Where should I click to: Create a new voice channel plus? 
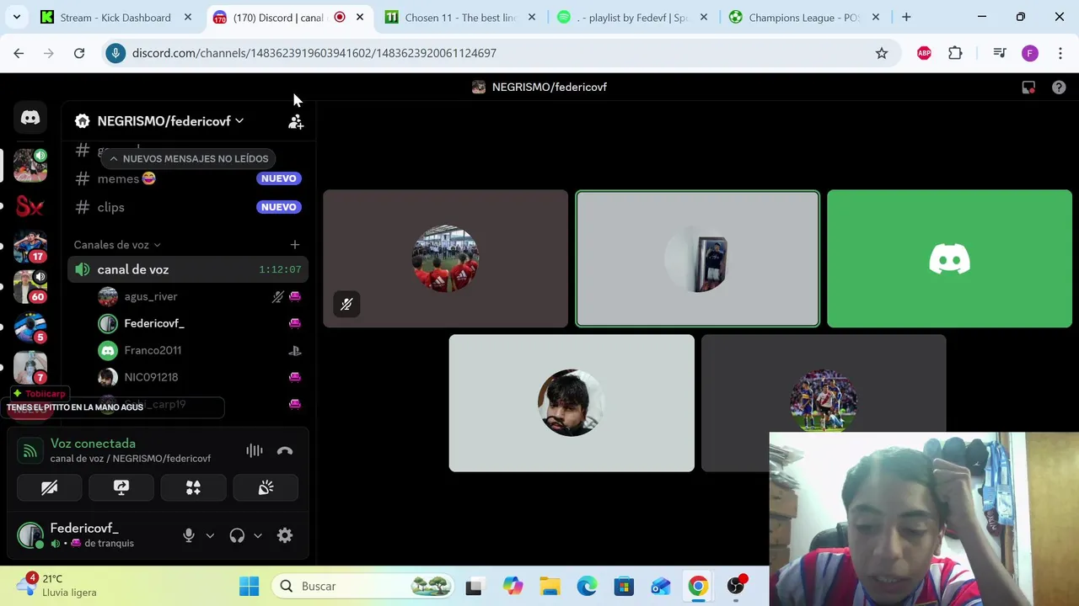pyautogui.click(x=294, y=245)
